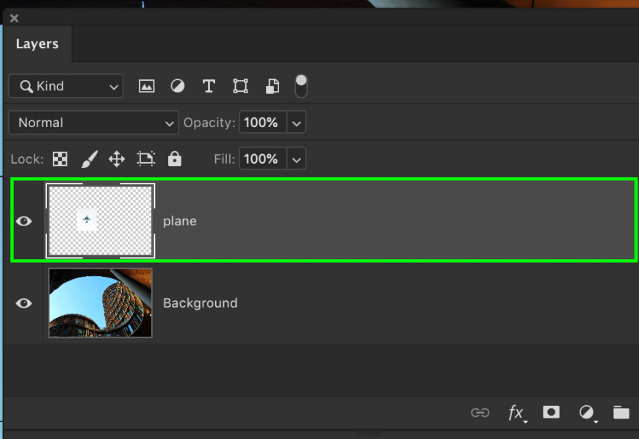Add a layer mask
The height and width of the screenshot is (439, 639).
tap(552, 413)
